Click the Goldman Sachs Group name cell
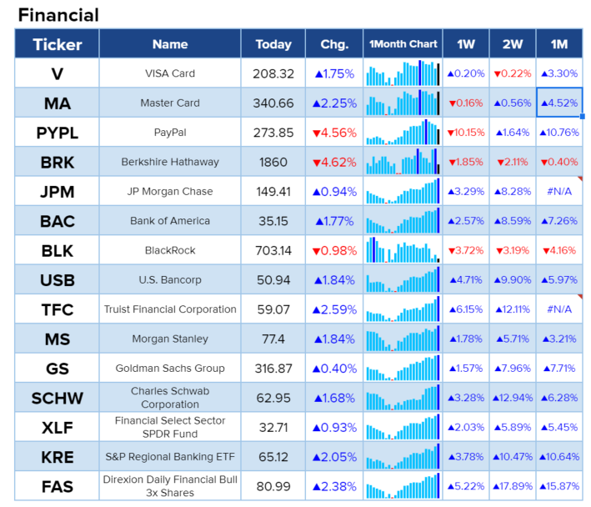This screenshot has width=591, height=507. click(170, 368)
